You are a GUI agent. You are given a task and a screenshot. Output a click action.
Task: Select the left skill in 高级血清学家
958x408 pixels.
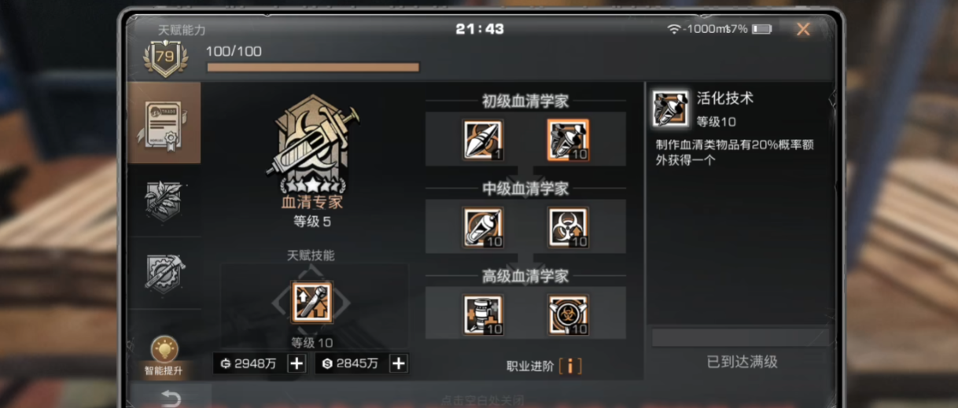click(x=483, y=314)
